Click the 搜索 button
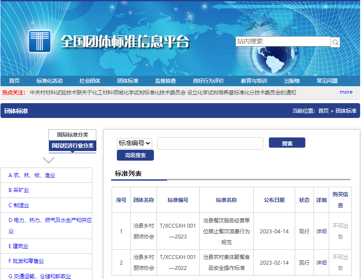The width and height of the screenshot is (361, 279). [x=287, y=143]
